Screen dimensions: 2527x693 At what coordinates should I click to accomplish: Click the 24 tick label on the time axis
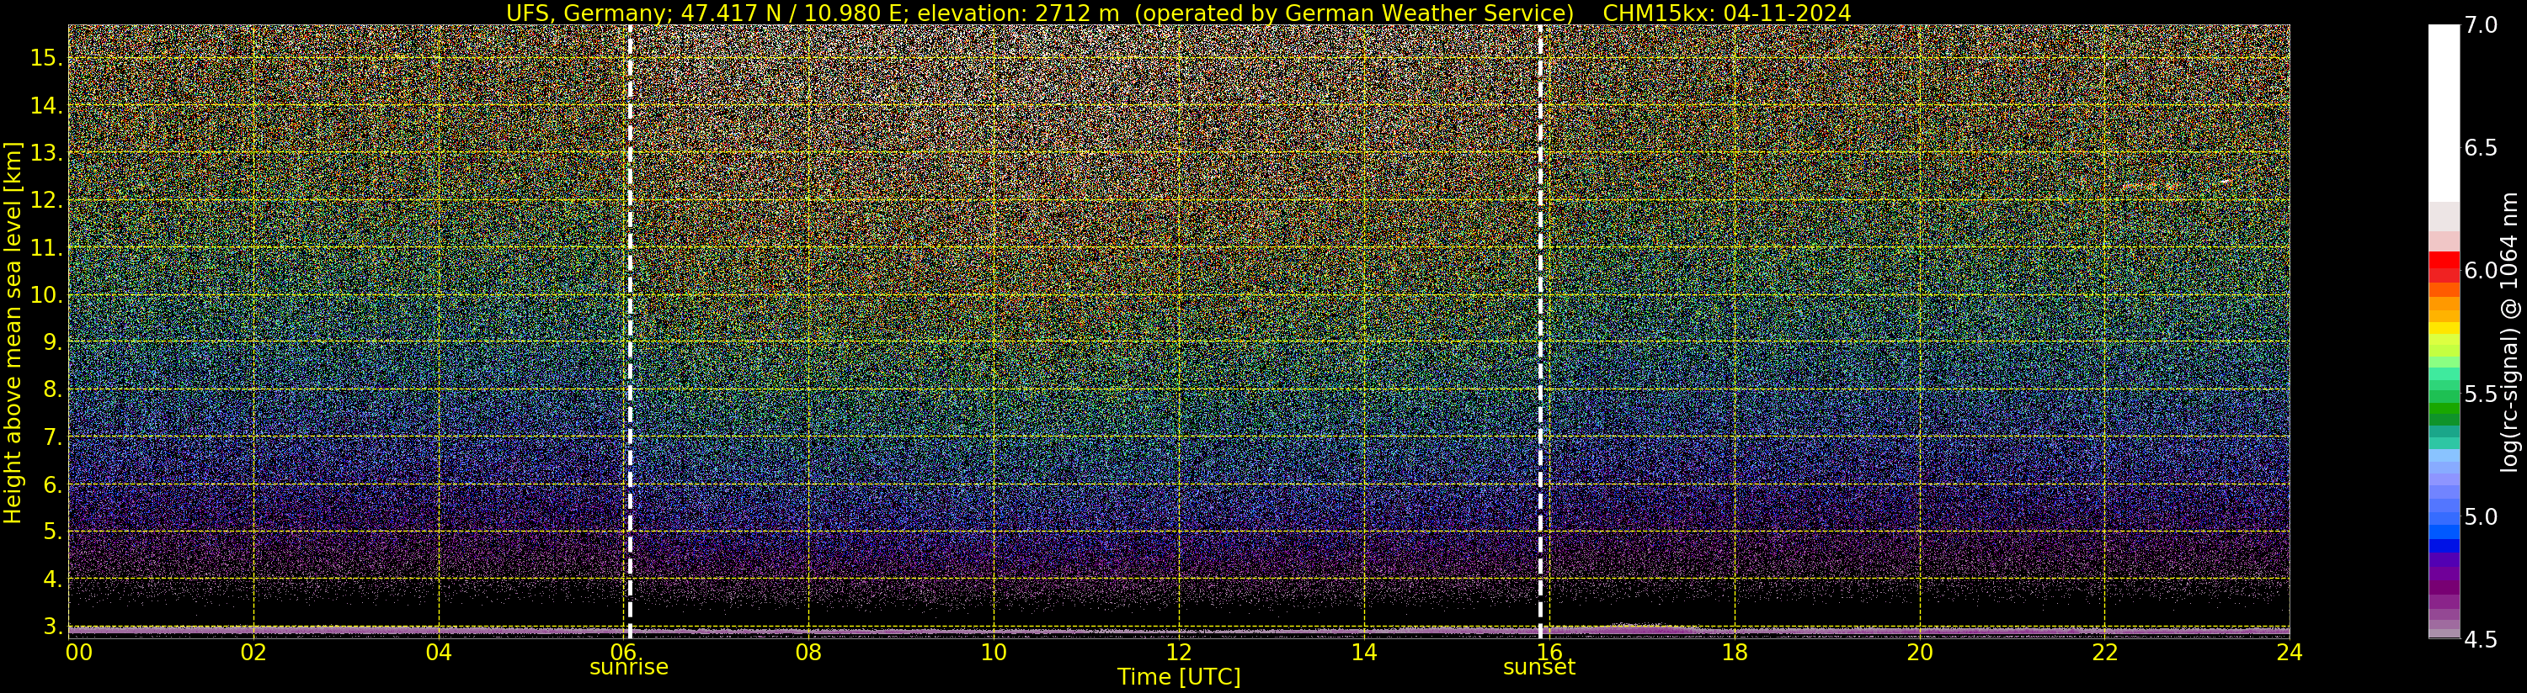[x=2289, y=651]
